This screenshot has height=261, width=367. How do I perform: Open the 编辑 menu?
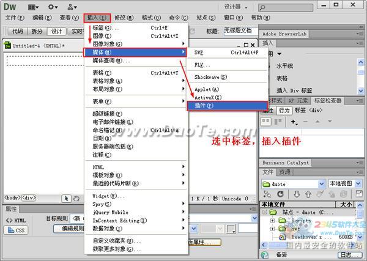(x=42, y=18)
